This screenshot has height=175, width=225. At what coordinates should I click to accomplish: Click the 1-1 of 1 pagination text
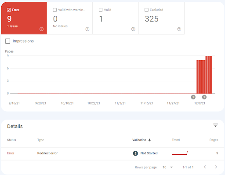point(188,167)
